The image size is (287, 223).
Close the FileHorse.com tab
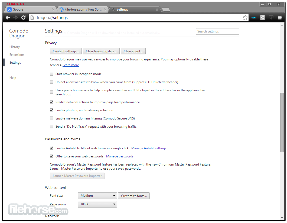[105, 9]
